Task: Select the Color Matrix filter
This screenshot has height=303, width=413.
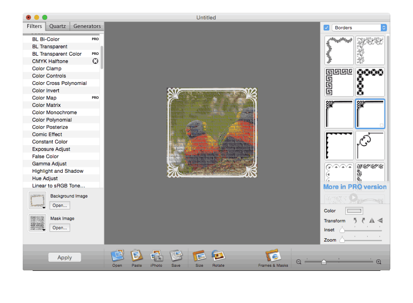Action: click(61, 105)
